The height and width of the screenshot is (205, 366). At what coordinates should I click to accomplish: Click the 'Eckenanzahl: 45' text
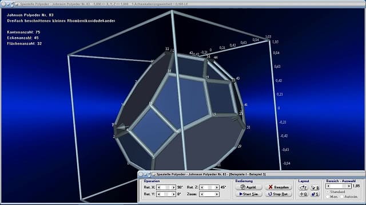click(23, 38)
